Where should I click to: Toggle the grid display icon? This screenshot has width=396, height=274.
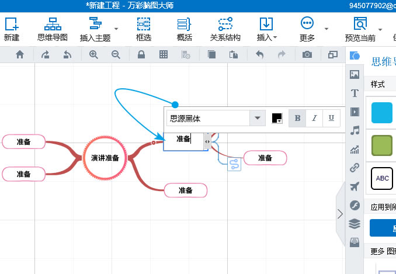click(164, 54)
